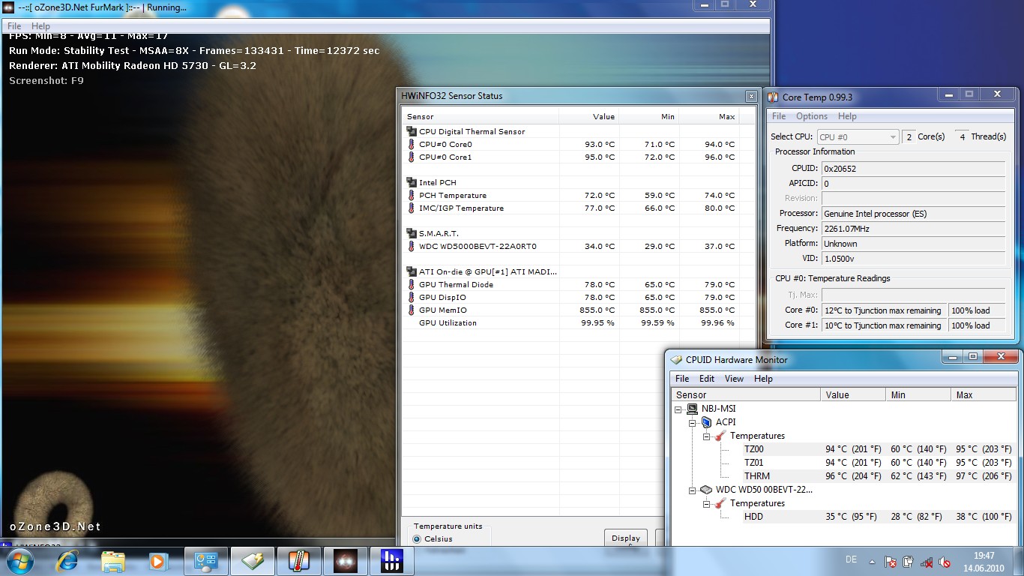The image size is (1024, 576).
Task: Click the thermometer icon beside GPU DispIO
Action: (x=411, y=297)
